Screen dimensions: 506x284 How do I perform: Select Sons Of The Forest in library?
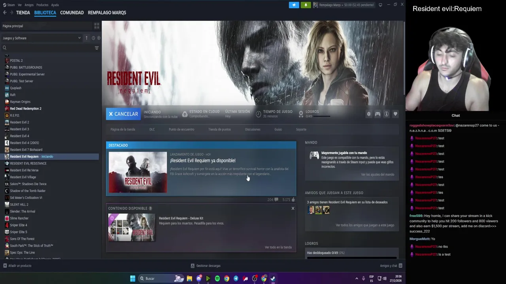pyautogui.click(x=22, y=239)
